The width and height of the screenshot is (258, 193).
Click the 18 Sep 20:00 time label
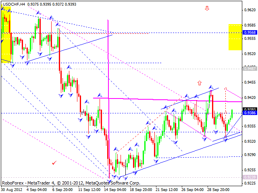(141, 190)
